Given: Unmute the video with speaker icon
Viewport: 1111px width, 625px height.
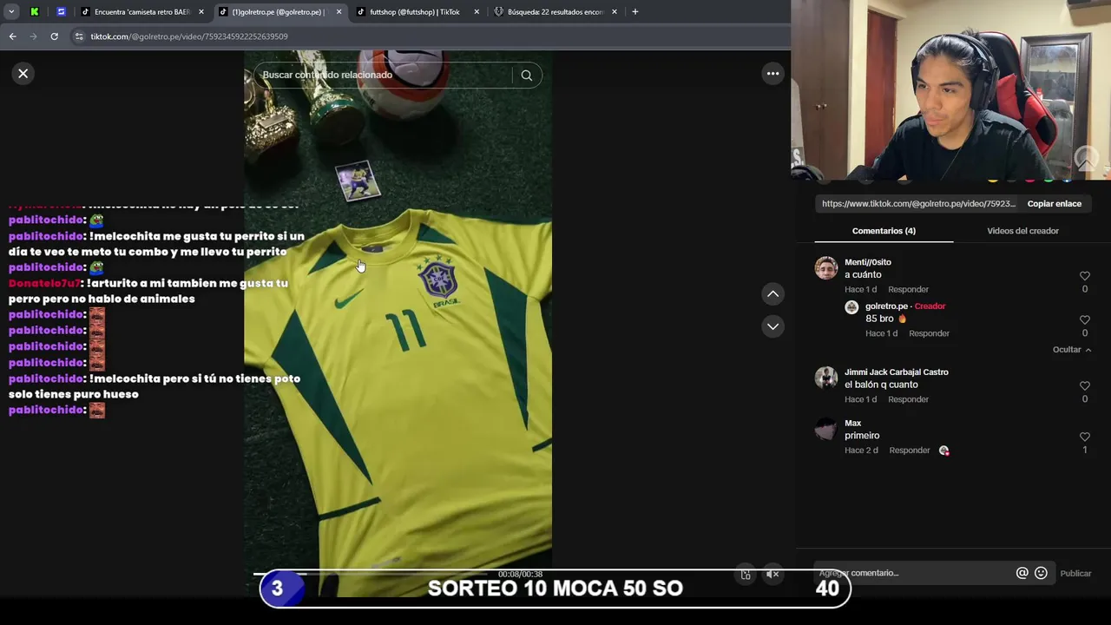Looking at the screenshot, I should [x=772, y=574].
